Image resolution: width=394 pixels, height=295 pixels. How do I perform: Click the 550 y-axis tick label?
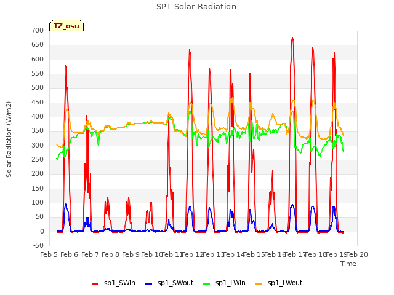[x=38, y=74]
